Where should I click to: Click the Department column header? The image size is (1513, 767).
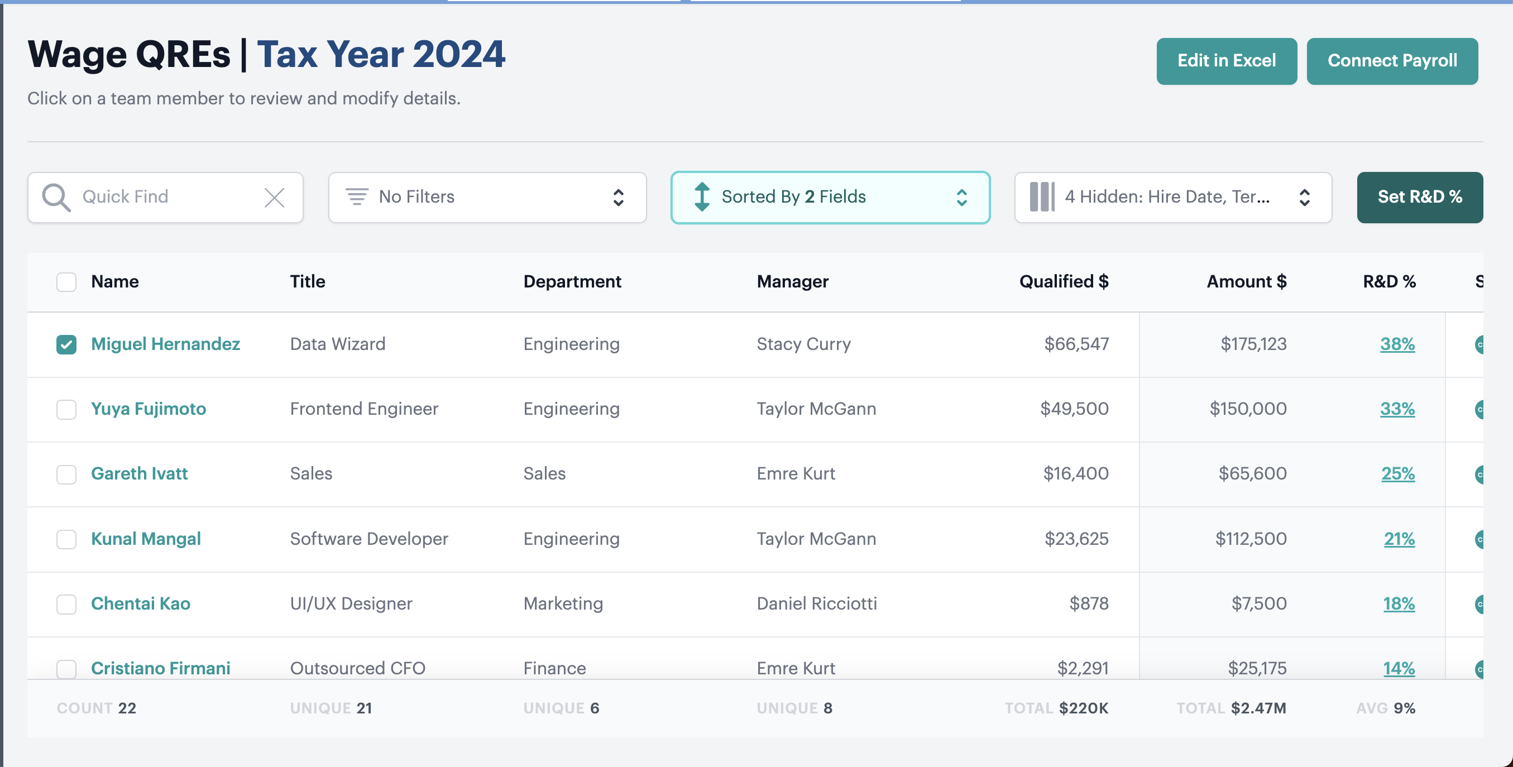tap(572, 282)
